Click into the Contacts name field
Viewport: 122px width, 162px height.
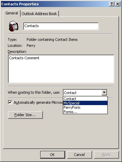[61, 26]
